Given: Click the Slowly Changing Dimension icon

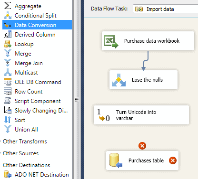Looking at the screenshot, I should (x=8, y=110).
